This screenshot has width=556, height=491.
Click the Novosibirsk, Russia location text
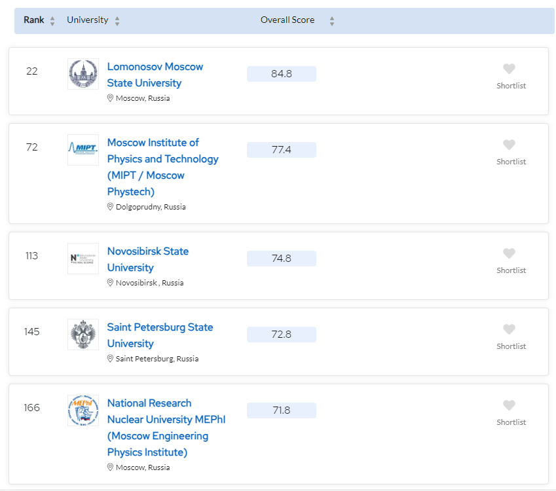149,283
